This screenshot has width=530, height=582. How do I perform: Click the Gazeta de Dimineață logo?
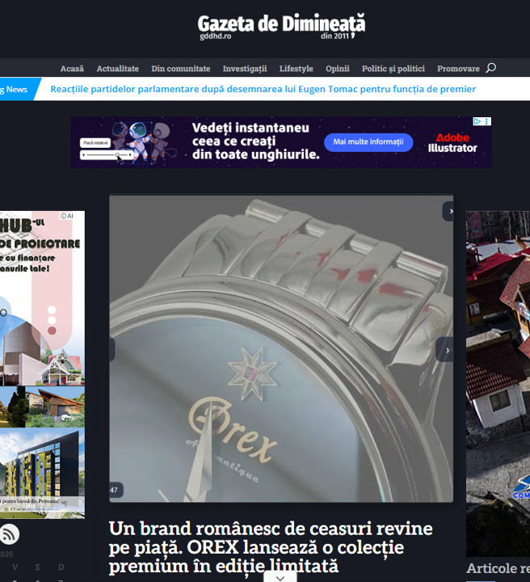point(281,27)
